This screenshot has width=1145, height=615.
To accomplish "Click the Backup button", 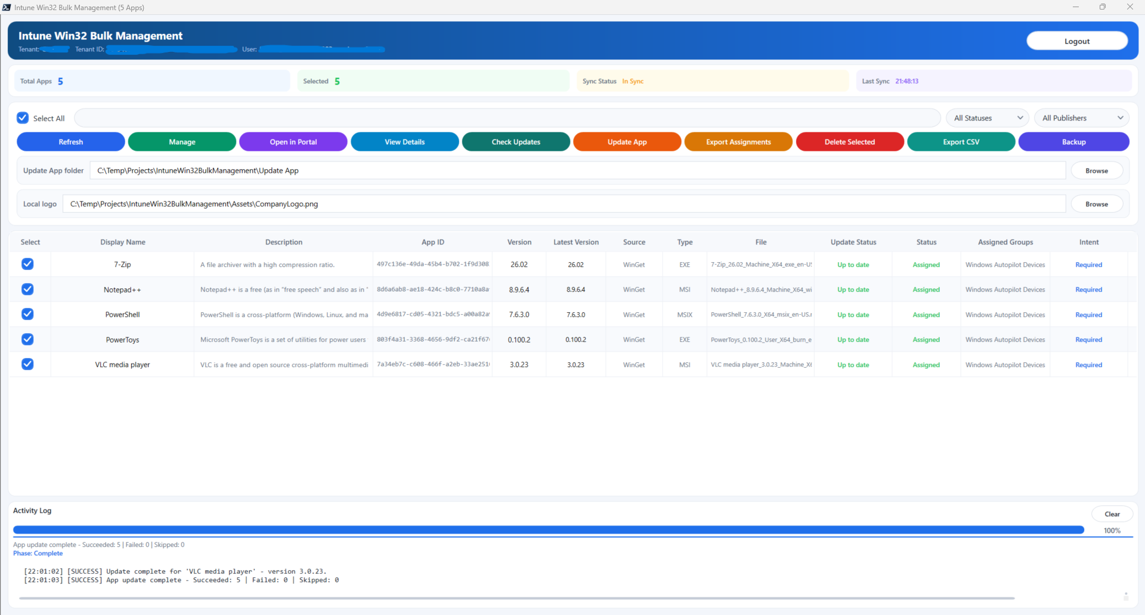I will tap(1074, 142).
